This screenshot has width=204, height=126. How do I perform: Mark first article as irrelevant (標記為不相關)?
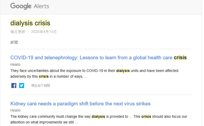[41, 86]
